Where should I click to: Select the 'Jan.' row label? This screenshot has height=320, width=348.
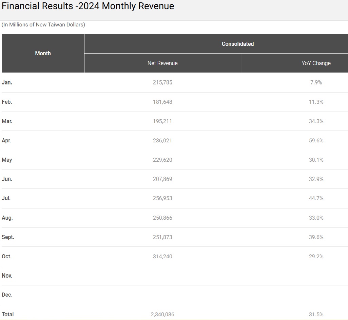click(7, 82)
